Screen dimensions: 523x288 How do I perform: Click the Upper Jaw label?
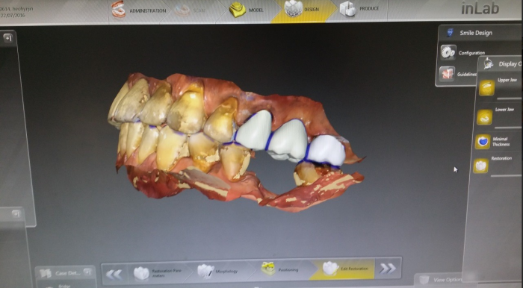507,80
